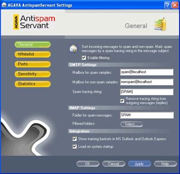180x174 pixels.
Task: Discard changes with the Cancel button
Action: click(x=114, y=164)
